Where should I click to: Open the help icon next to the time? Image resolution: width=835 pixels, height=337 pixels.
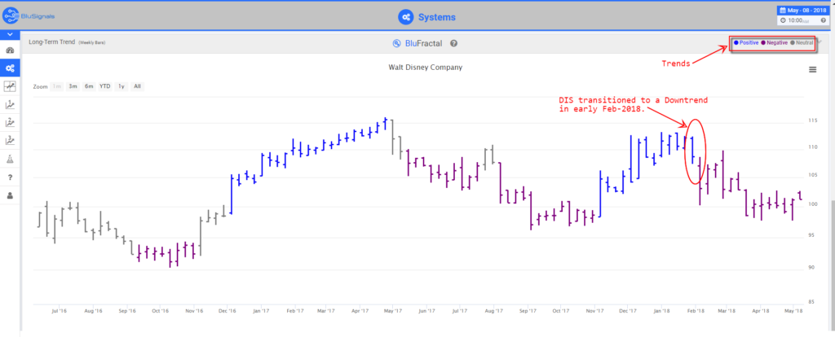(825, 20)
